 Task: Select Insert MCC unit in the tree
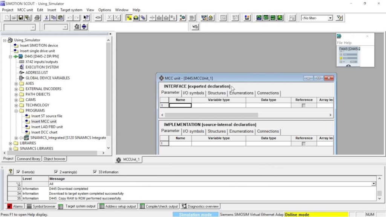[x=44, y=121]
